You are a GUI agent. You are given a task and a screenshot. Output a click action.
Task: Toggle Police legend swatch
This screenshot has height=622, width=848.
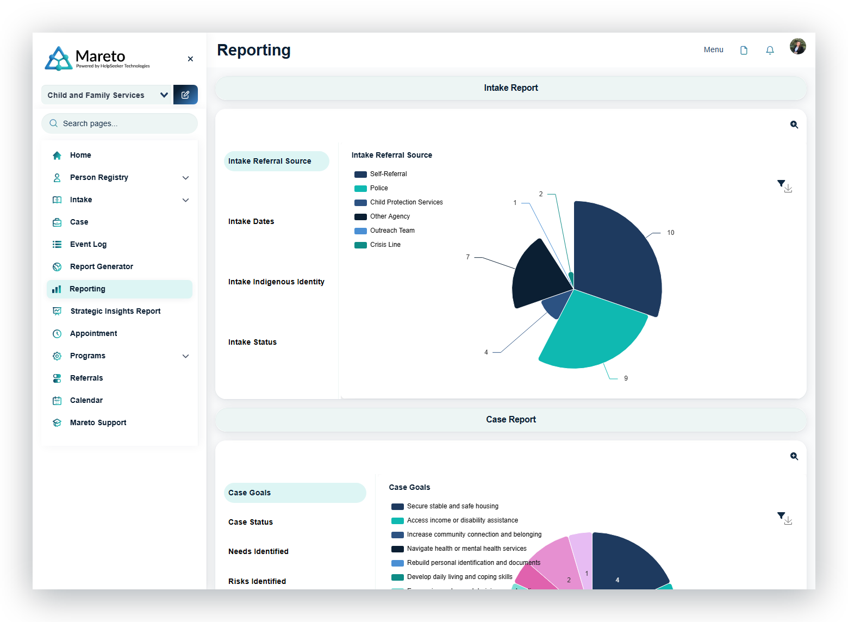point(360,189)
